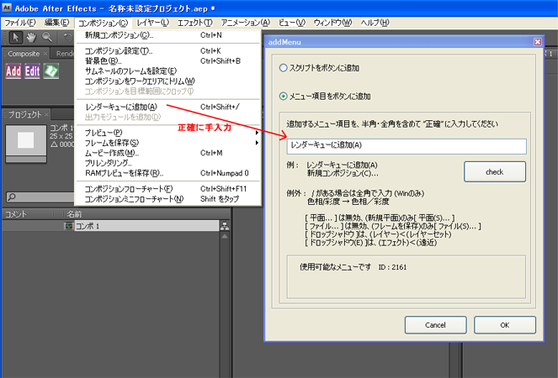Image resolution: width=558 pixels, height=378 pixels.
Task: Close the Composite panel tab
Action: 45,54
